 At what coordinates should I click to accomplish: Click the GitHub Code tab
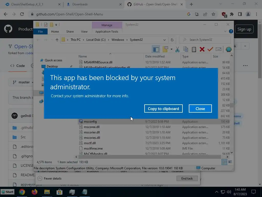point(17,66)
